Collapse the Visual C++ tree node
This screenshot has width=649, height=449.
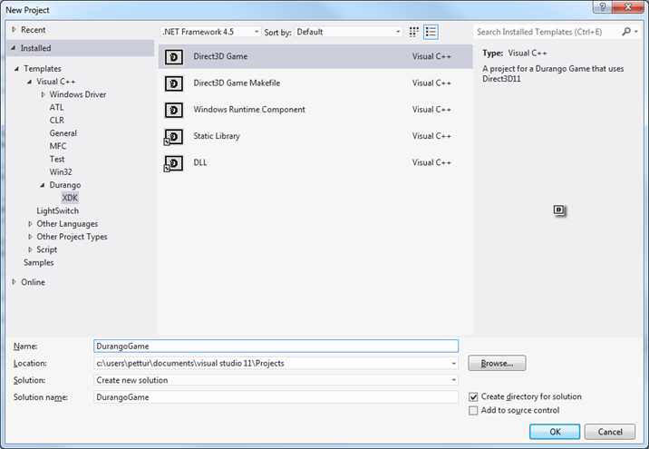click(x=29, y=82)
